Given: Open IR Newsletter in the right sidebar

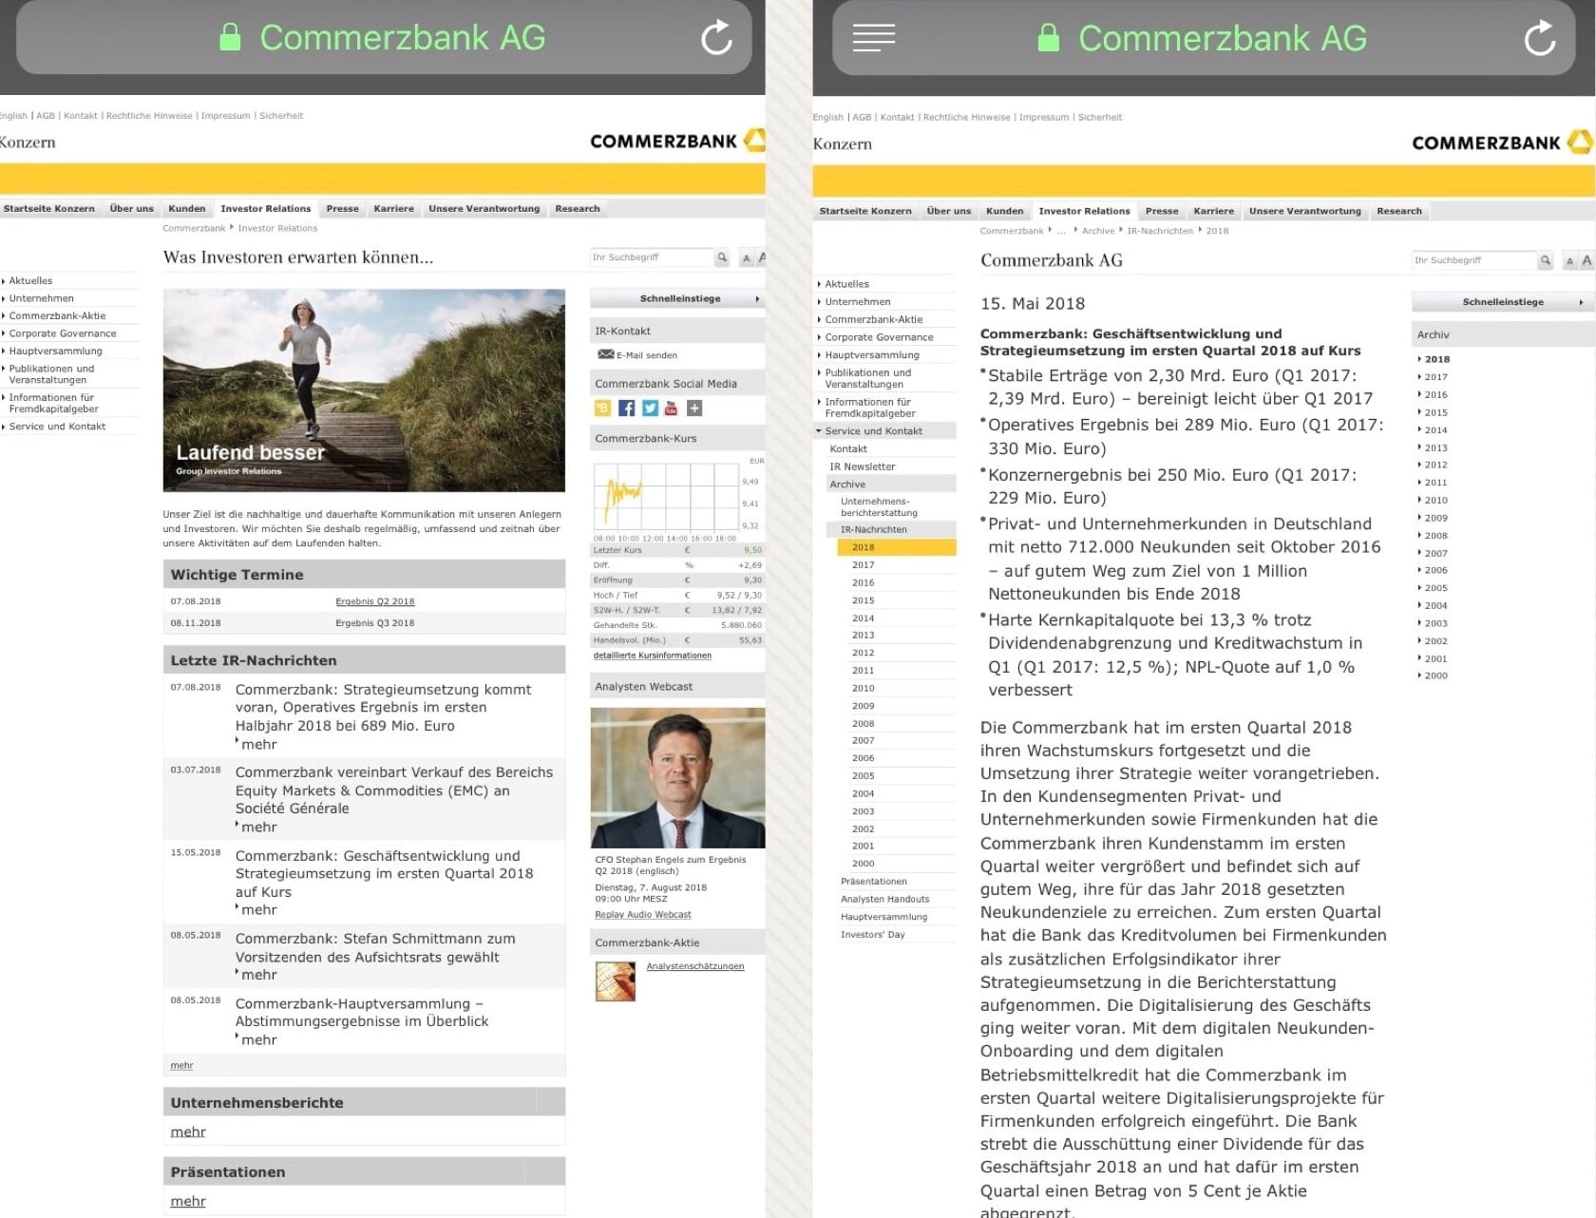Looking at the screenshot, I should coord(862,466).
